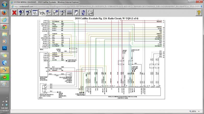204x114 pixels.
Task: Select the paint bucket color tool
Action: [76, 13]
